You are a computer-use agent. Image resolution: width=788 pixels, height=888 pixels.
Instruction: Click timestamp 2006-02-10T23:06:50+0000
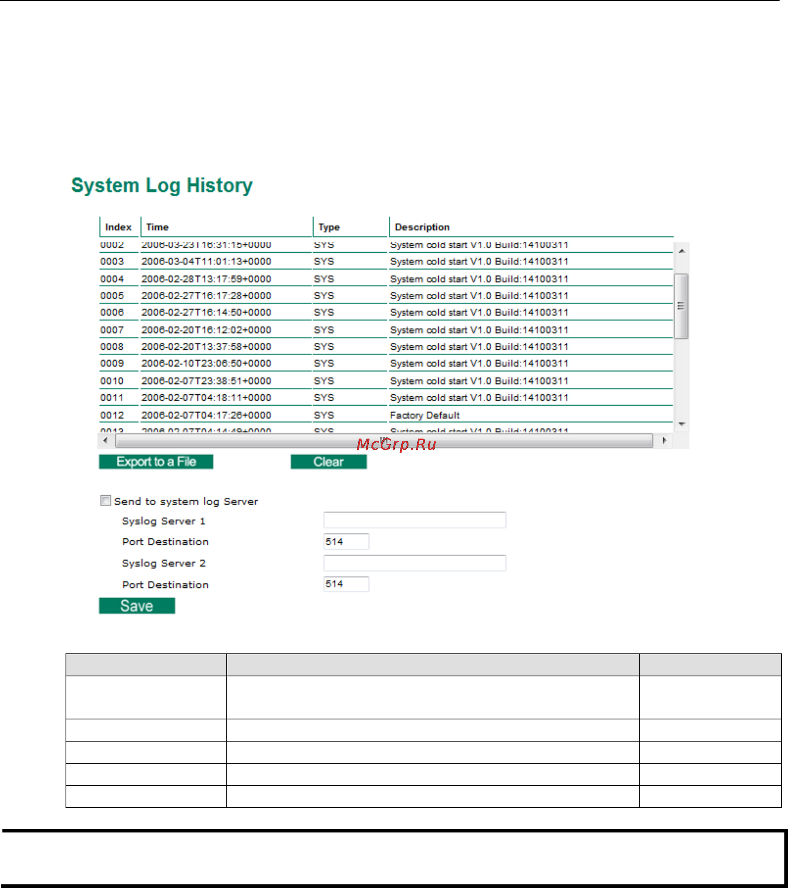[x=206, y=363]
